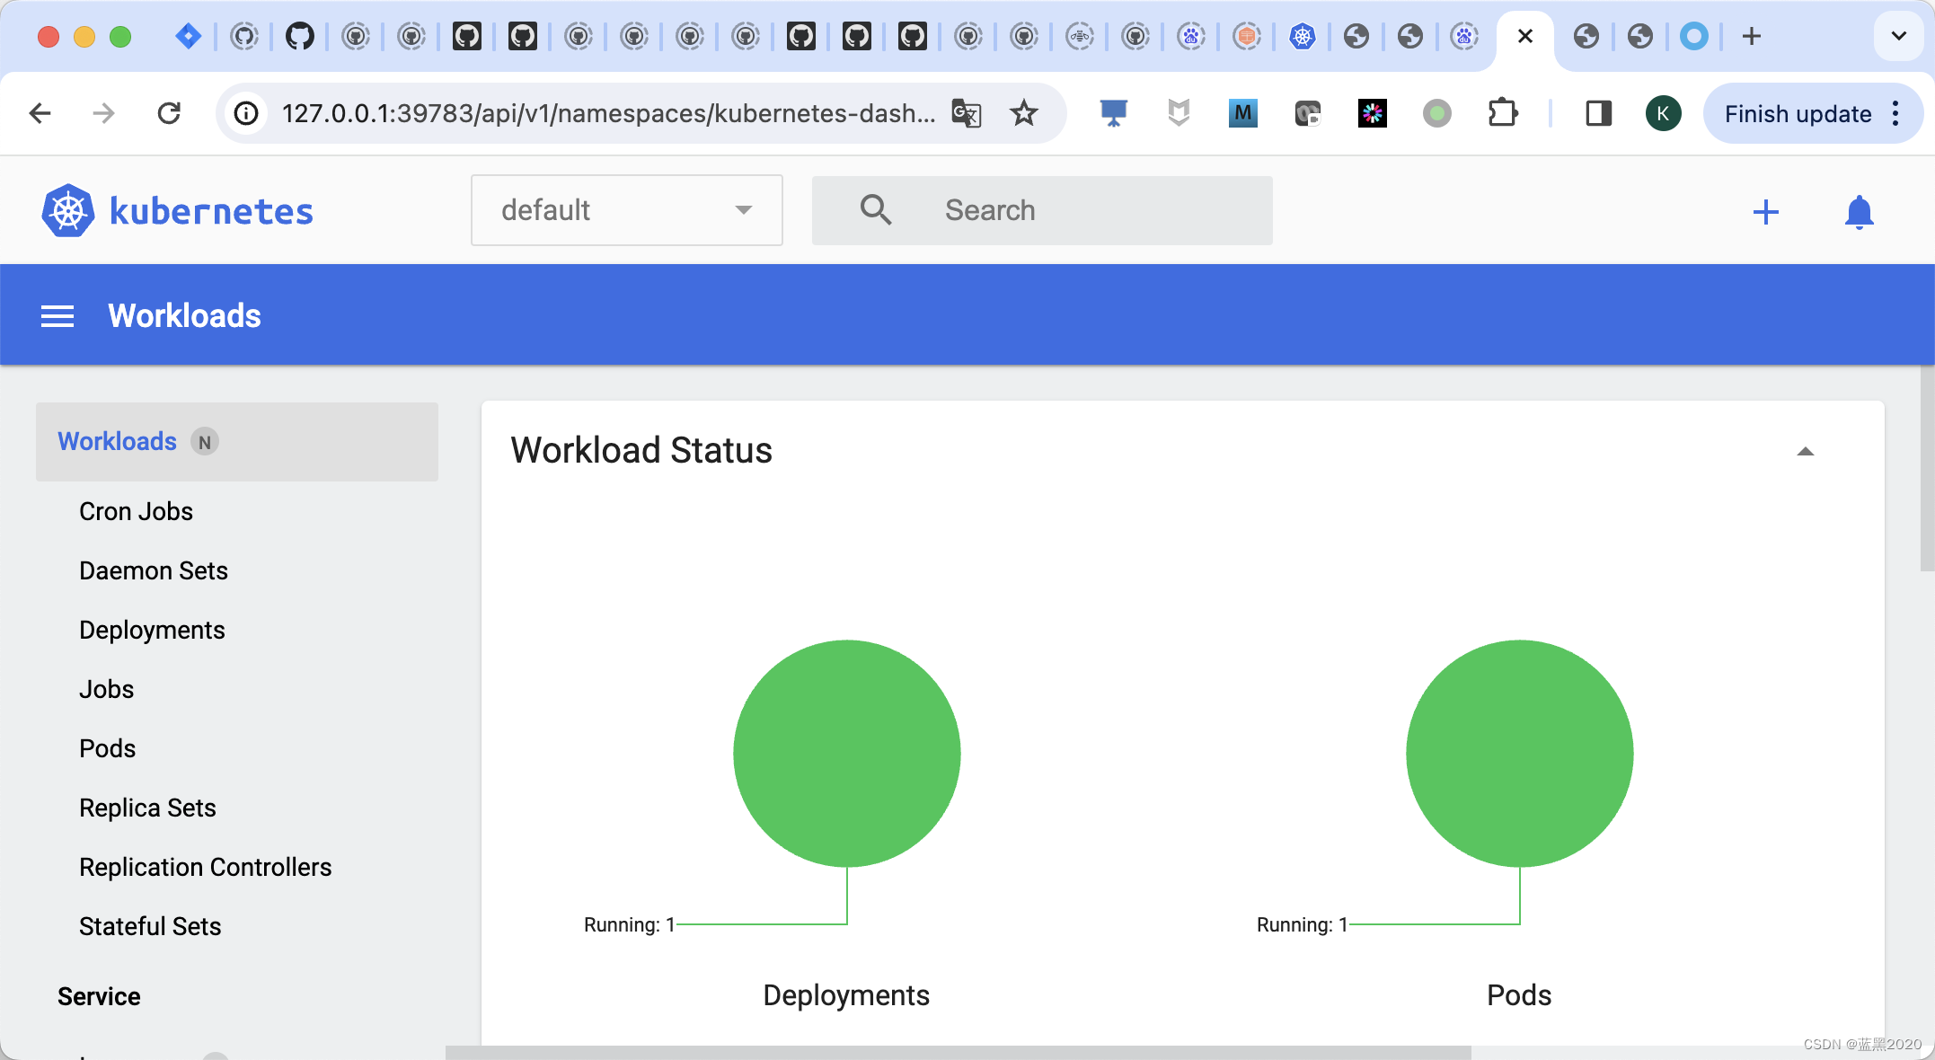Click the browser address bar URL

pyautogui.click(x=608, y=113)
